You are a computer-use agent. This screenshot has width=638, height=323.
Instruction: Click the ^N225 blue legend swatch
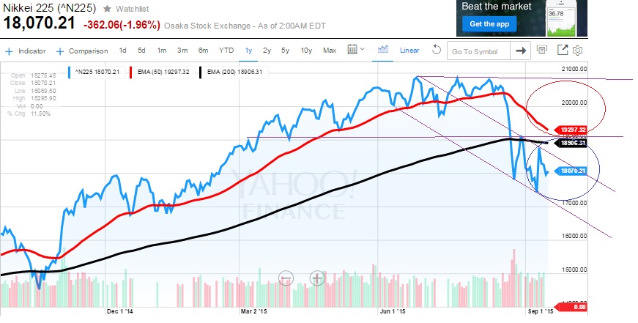click(x=72, y=73)
